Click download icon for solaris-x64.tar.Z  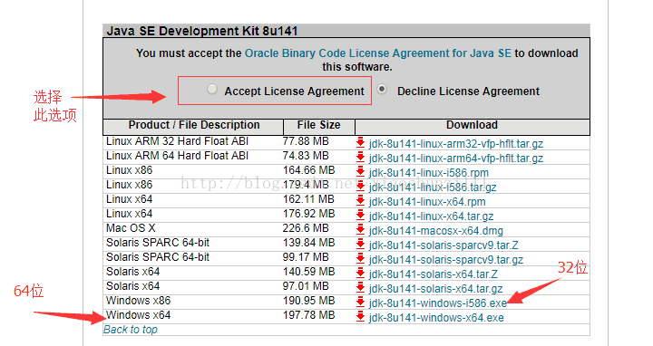pyautogui.click(x=361, y=274)
